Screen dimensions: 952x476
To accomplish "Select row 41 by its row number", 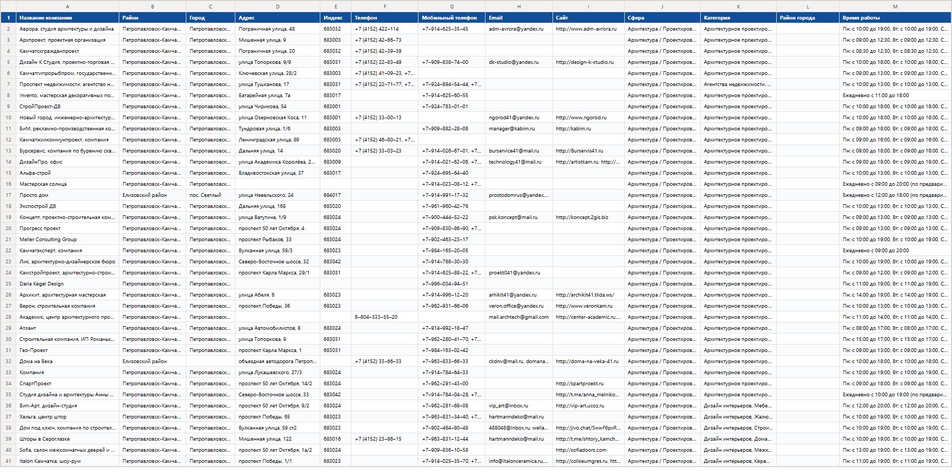I will pyautogui.click(x=8, y=461).
